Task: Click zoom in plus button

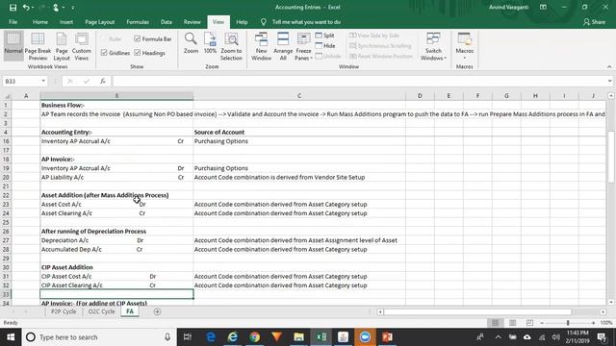Action: pos(593,323)
